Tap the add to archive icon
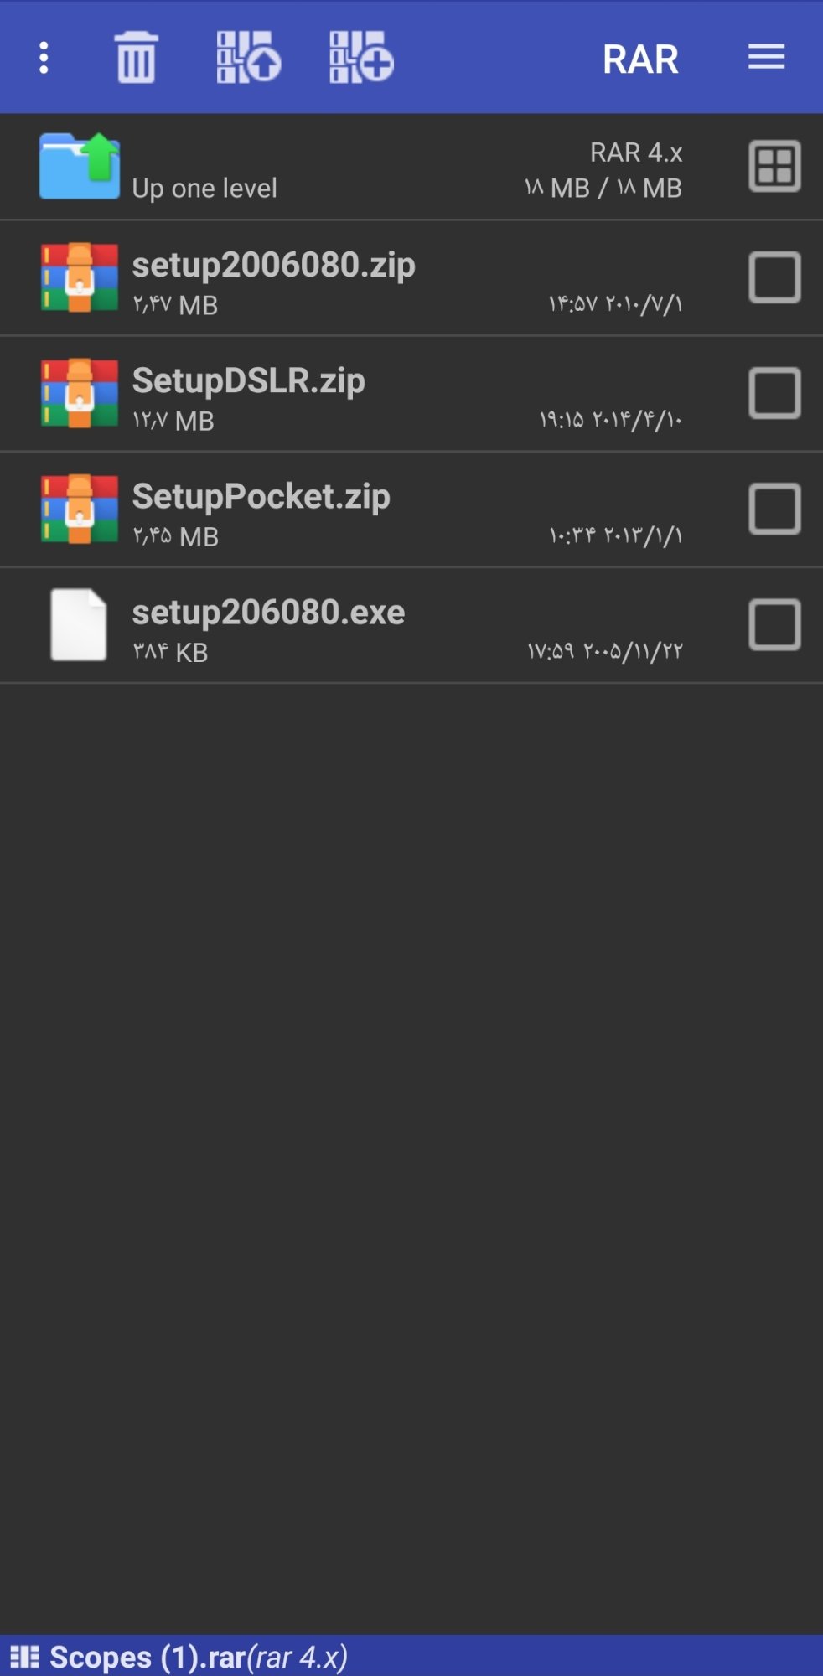The width and height of the screenshot is (823, 1676). pyautogui.click(x=361, y=58)
